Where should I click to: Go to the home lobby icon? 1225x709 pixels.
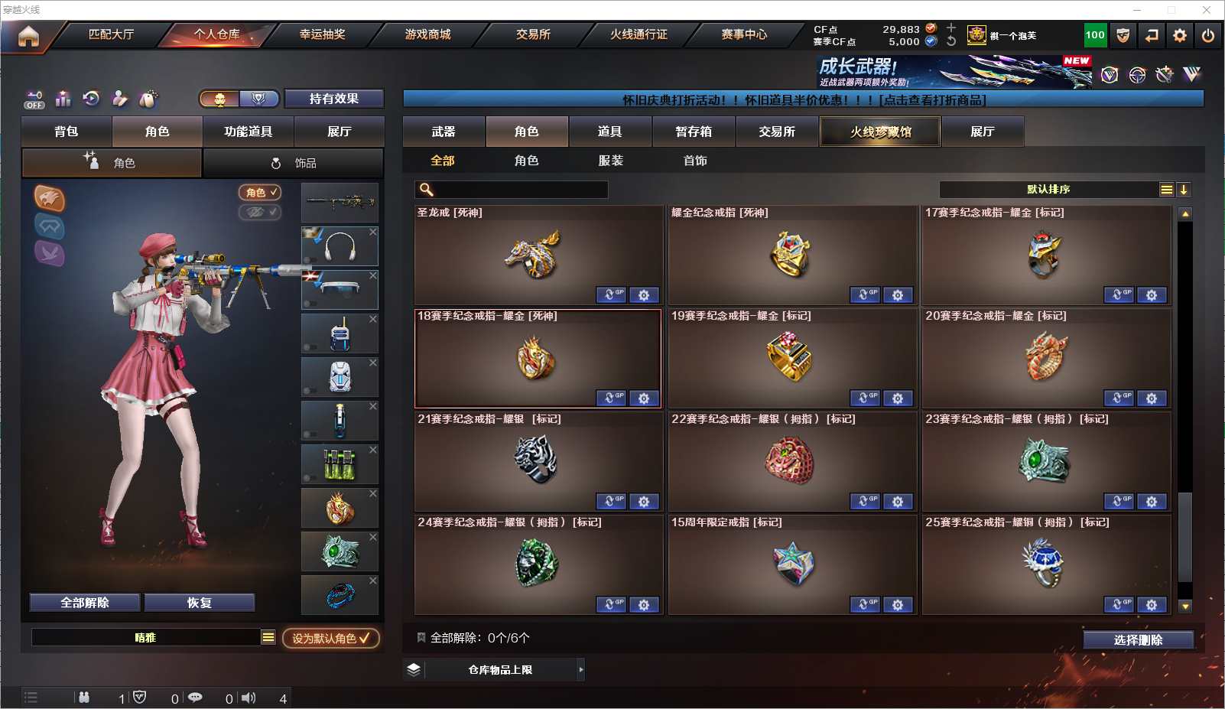point(28,36)
